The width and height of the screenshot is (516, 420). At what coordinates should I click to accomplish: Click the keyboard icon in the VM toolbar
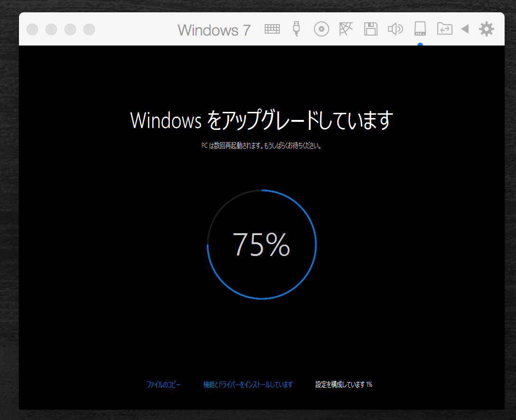coord(272,29)
